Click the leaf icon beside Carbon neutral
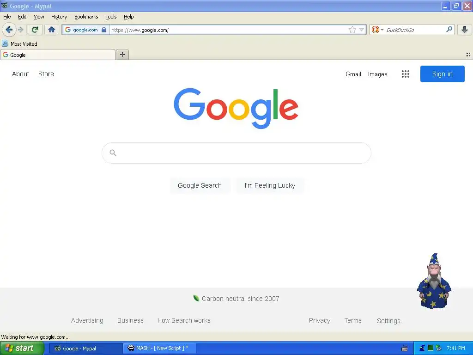 tap(196, 298)
